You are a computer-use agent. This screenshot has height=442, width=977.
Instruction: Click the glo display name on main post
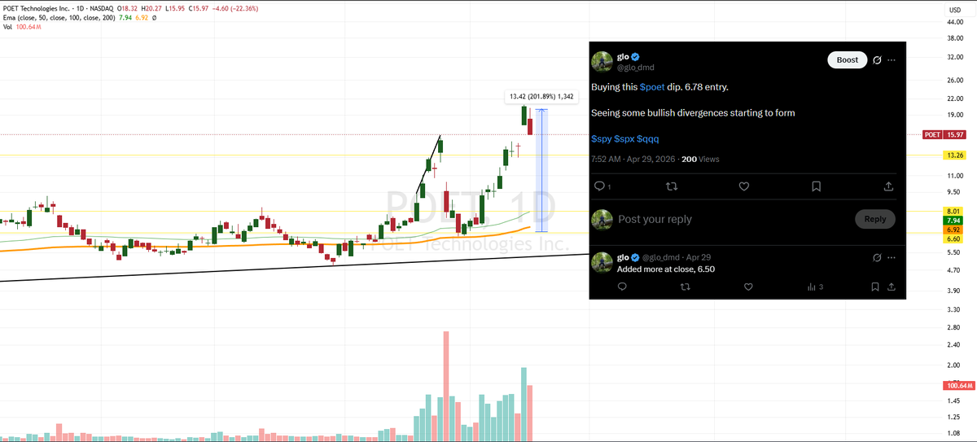point(624,57)
